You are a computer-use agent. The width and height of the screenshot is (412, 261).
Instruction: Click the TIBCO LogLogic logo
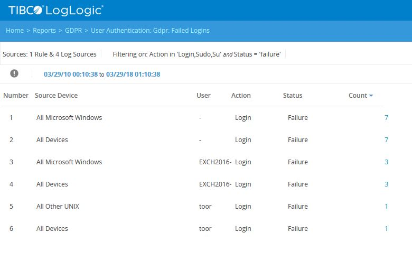[55, 10]
